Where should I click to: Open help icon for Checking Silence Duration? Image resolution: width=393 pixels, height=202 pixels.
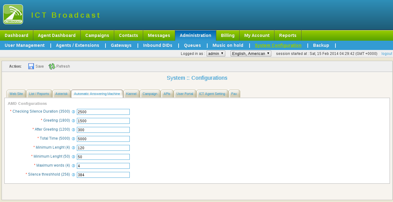coord(73,112)
